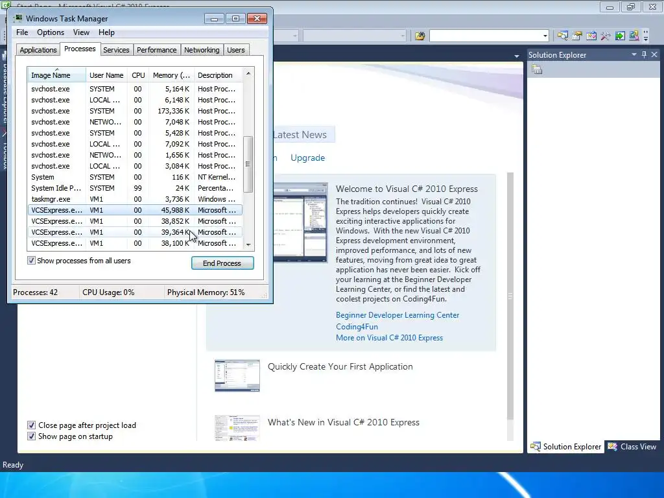The height and width of the screenshot is (498, 664).
Task: Click the Class View tab icon
Action: pyautogui.click(x=612, y=446)
